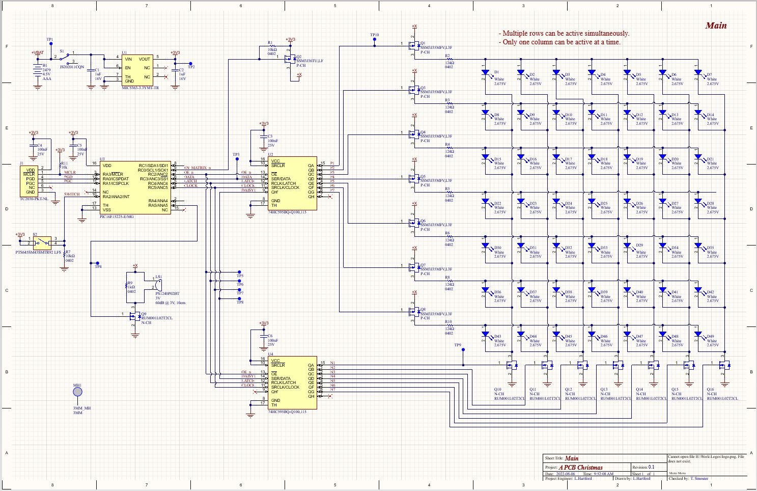Click the 'MIC5365-3.3YMT-TR' part number text
Viewport: 757px width, 491px height.
pyautogui.click(x=140, y=88)
